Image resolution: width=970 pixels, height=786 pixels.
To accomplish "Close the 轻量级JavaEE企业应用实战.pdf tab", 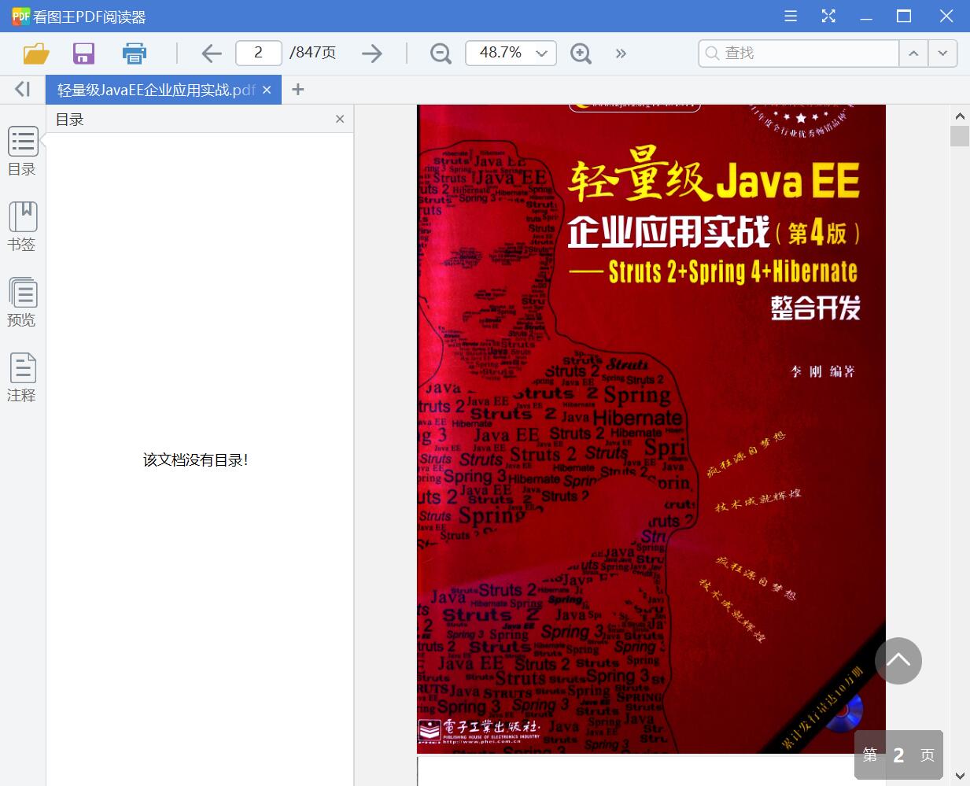I will [x=267, y=90].
